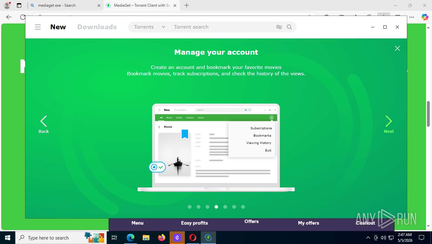Open Cashout in the purple bottom bar
432x244 pixels.
point(366,223)
